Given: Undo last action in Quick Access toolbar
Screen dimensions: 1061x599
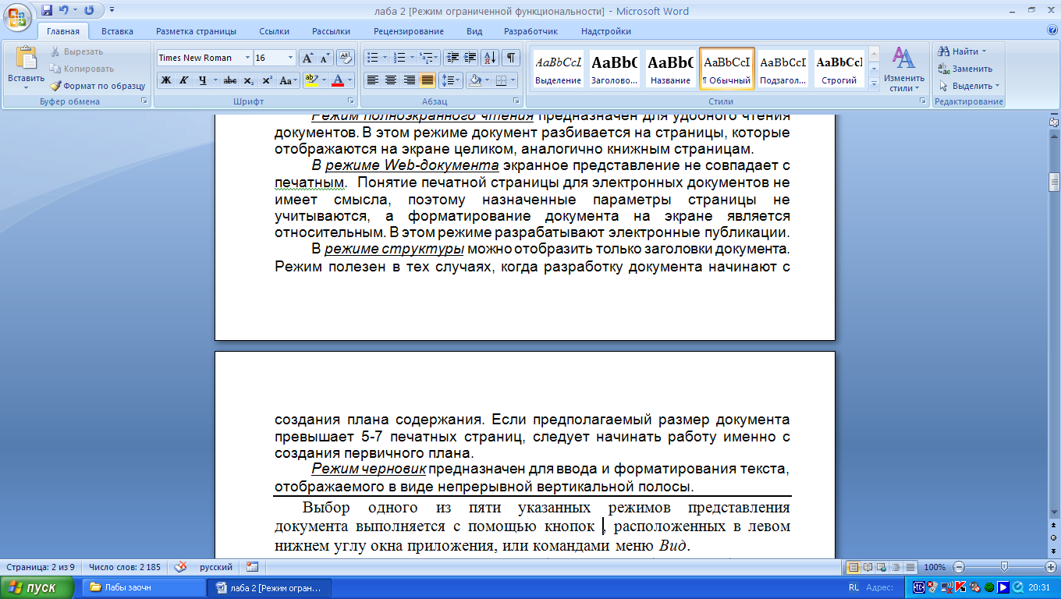Looking at the screenshot, I should 63,10.
